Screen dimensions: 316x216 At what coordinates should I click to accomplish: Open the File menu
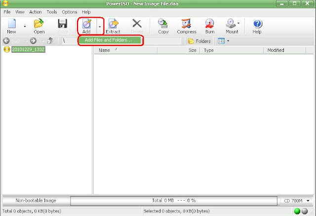[7, 12]
